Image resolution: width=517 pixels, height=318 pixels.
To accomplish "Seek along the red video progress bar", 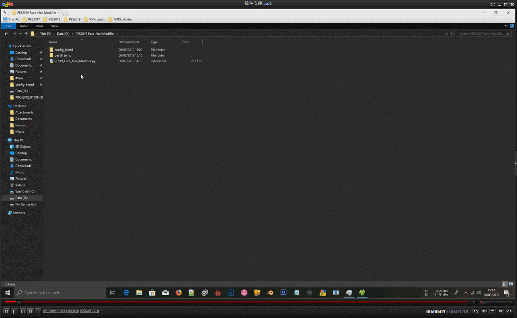I will [236, 302].
